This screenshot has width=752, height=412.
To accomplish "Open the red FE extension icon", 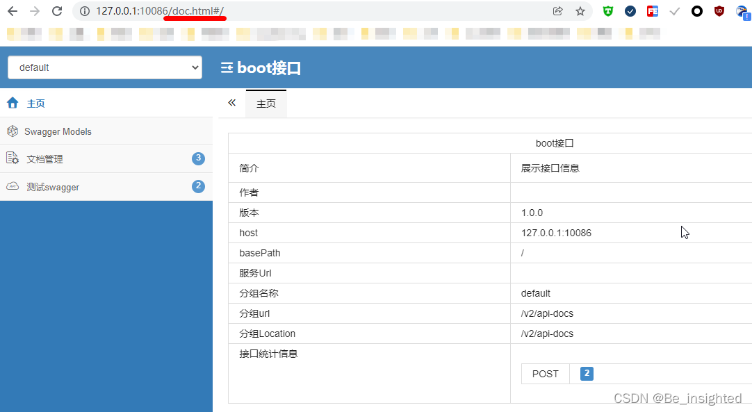I will point(652,11).
